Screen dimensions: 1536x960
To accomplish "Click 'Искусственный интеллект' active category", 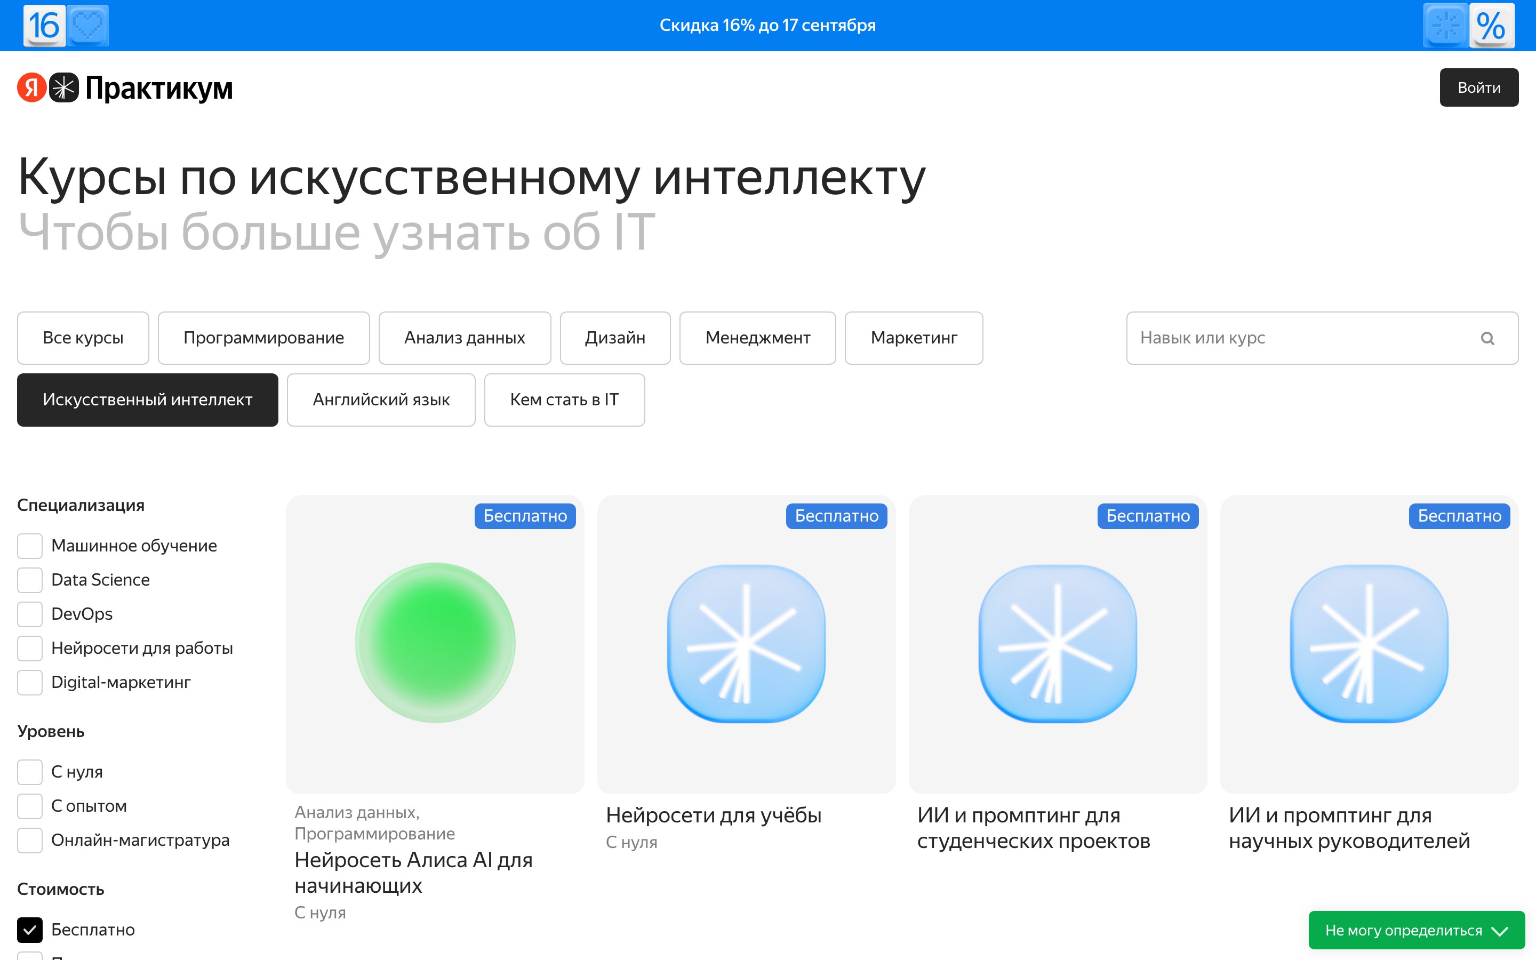I will pyautogui.click(x=147, y=400).
